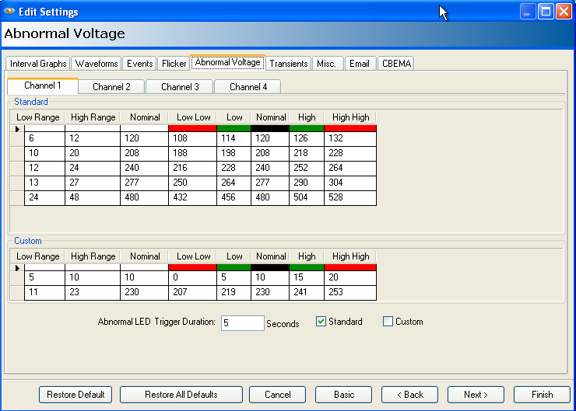Select the row indicator arrow in Custom table
This screenshot has width=576, height=411.
click(17, 268)
